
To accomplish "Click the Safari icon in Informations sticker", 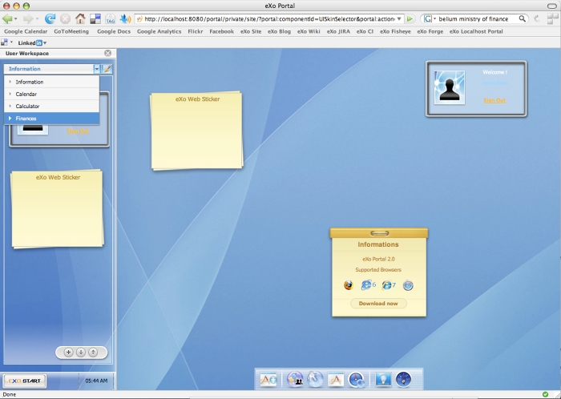I will pos(408,285).
